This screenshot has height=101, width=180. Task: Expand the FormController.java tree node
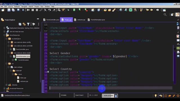[11, 49]
